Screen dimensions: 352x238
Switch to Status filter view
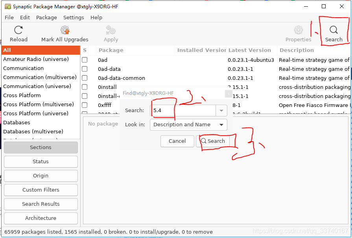click(41, 162)
